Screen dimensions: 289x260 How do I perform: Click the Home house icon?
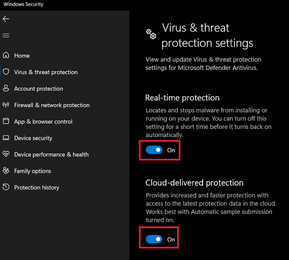click(x=6, y=55)
